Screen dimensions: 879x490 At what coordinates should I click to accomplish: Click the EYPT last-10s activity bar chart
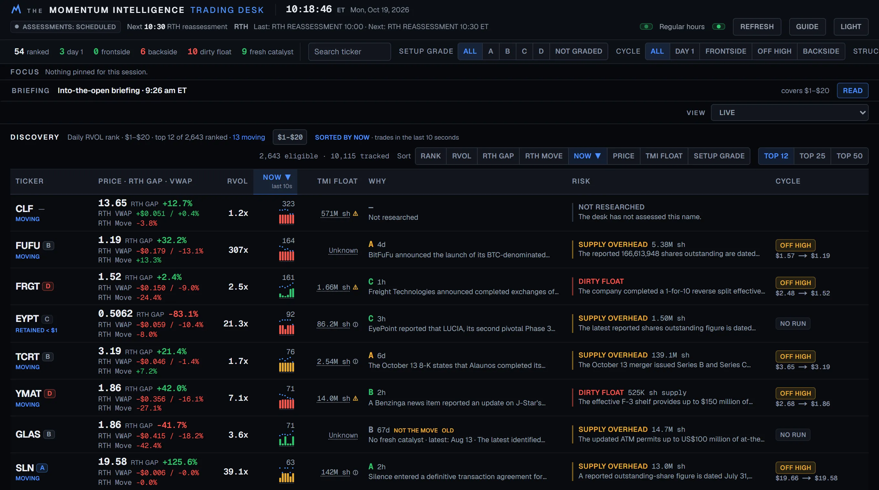287,327
